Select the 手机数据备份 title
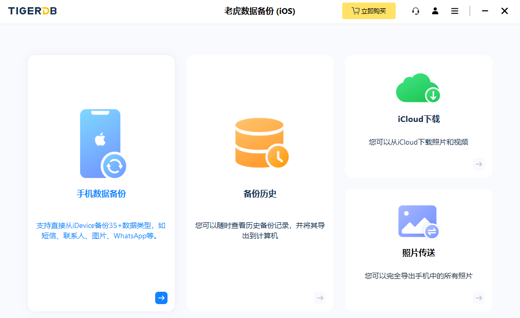 point(101,194)
